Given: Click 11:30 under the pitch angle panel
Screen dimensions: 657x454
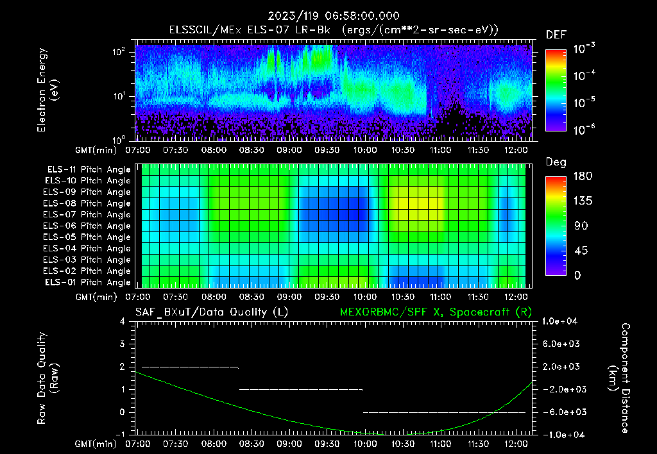Looking at the screenshot, I should pos(478,297).
